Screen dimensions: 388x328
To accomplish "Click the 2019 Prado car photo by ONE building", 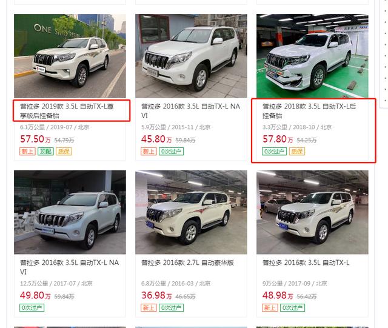I will [x=70, y=56].
